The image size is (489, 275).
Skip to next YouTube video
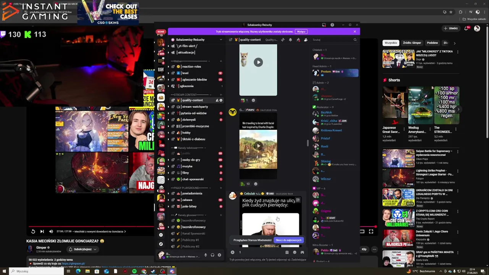pos(42,231)
